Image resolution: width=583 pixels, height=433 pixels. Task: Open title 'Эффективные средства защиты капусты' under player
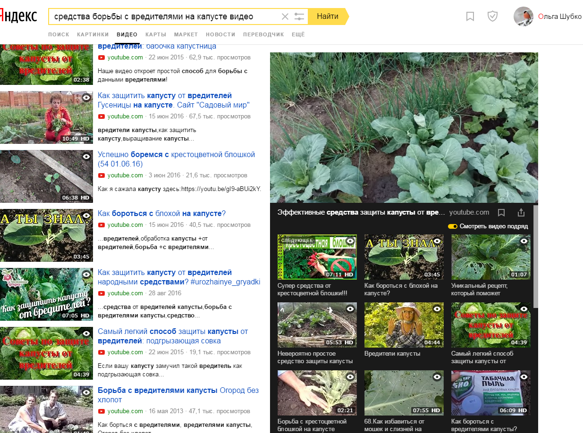click(x=362, y=212)
